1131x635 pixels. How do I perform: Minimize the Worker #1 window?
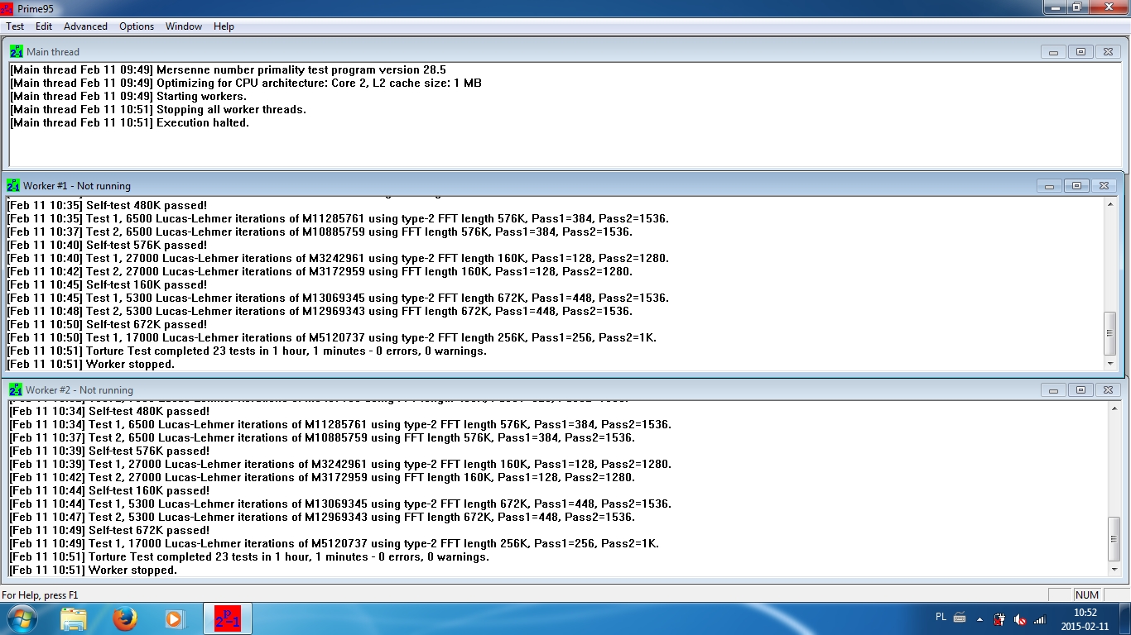pyautogui.click(x=1049, y=185)
